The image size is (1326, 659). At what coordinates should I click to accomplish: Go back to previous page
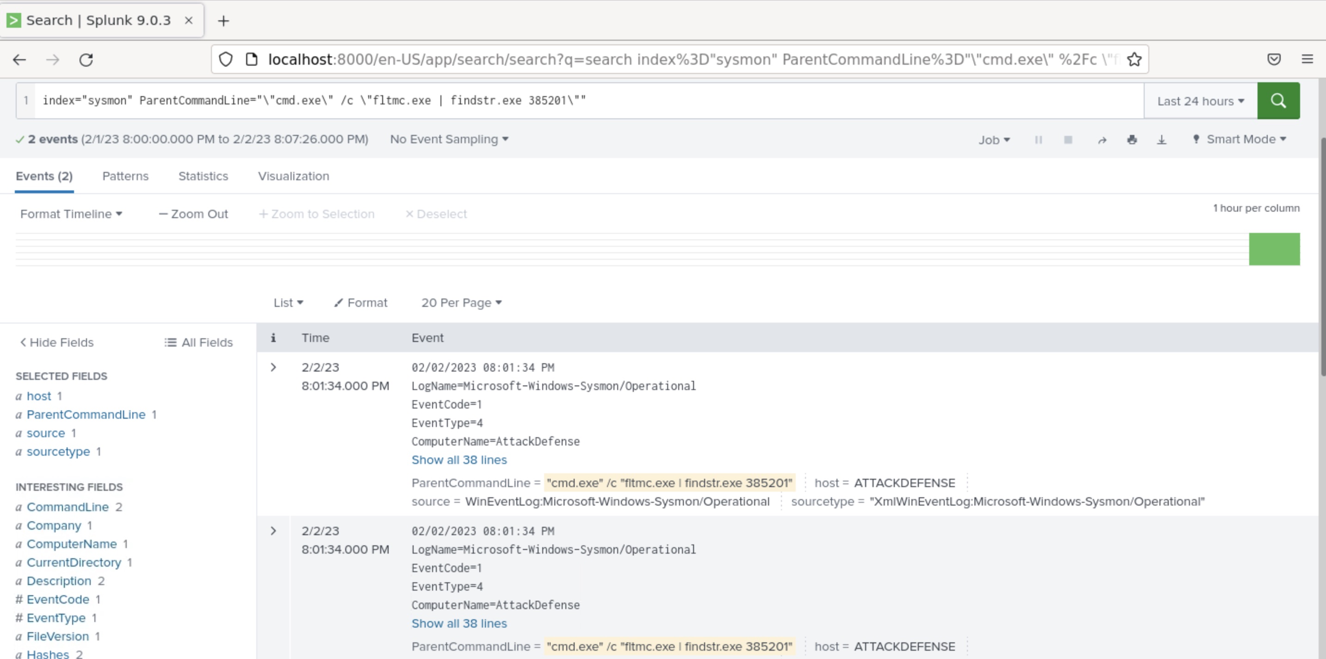click(19, 60)
